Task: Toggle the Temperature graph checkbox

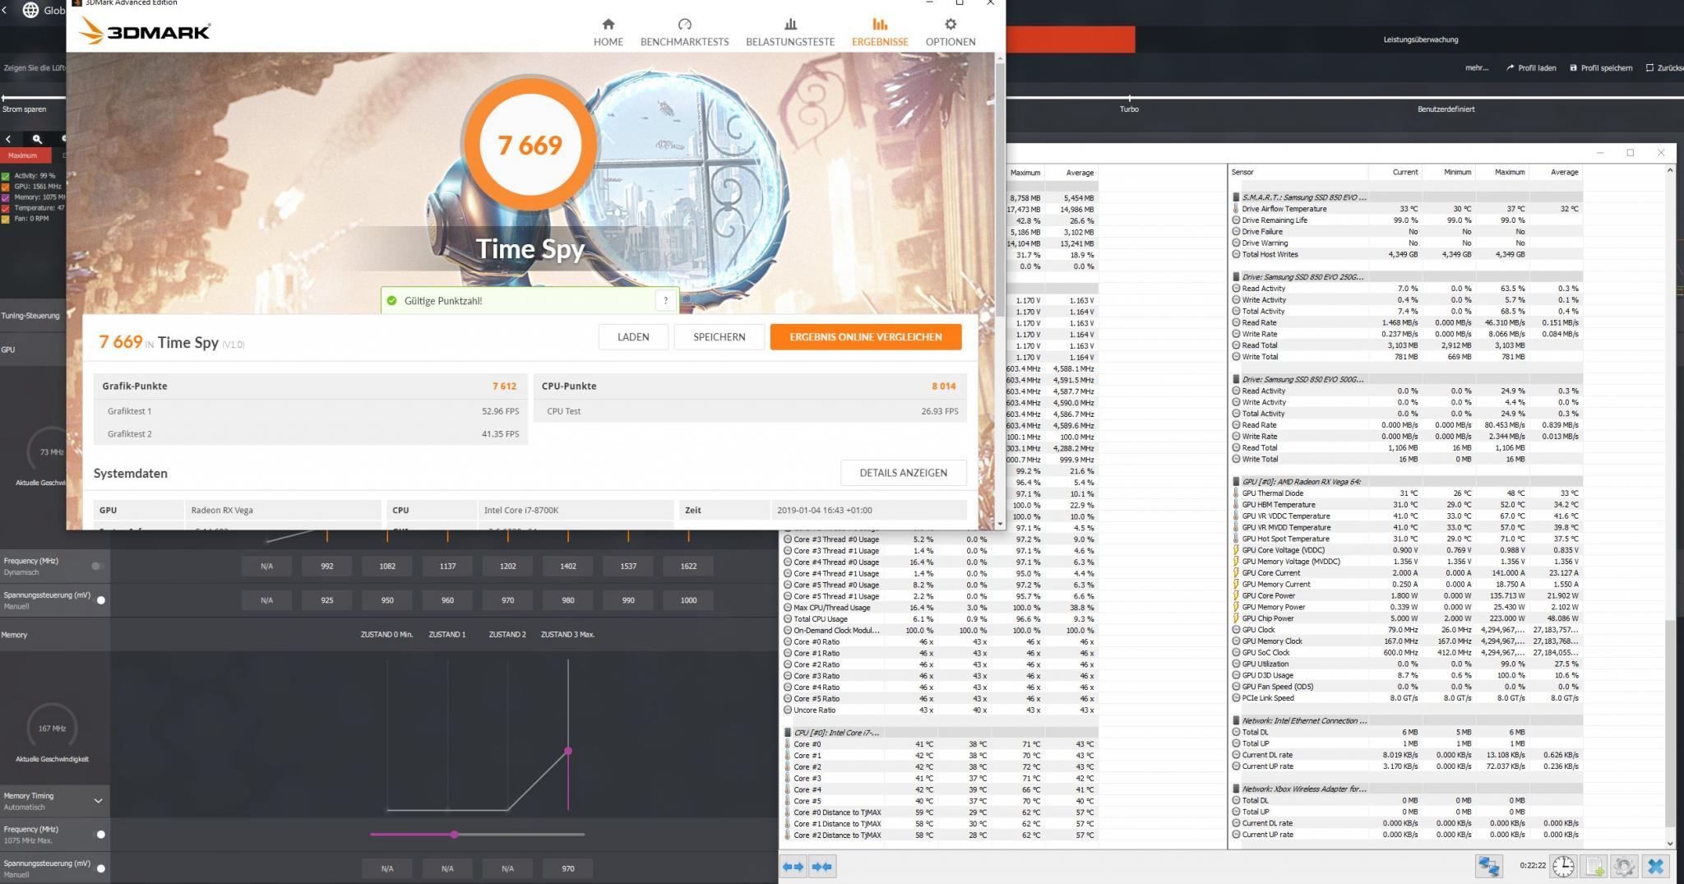Action: (6, 208)
